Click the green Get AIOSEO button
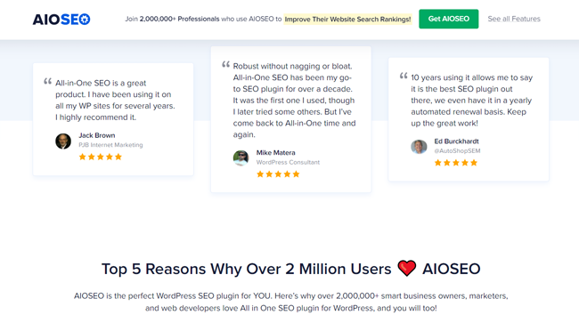This screenshot has width=579, height=323. tap(448, 19)
